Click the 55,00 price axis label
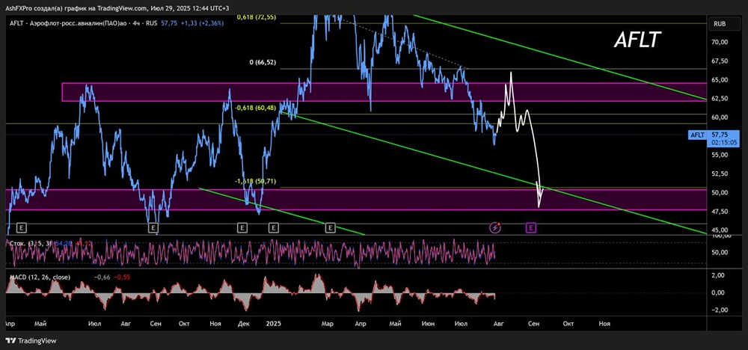 pos(720,155)
